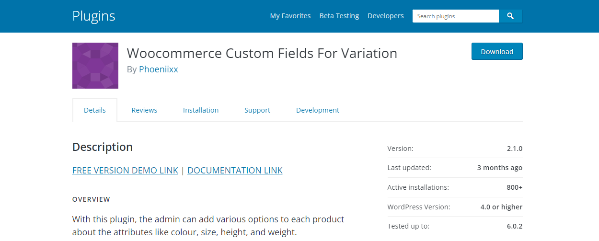Open the Plugins header title link
The height and width of the screenshot is (241, 599).
[x=94, y=16]
